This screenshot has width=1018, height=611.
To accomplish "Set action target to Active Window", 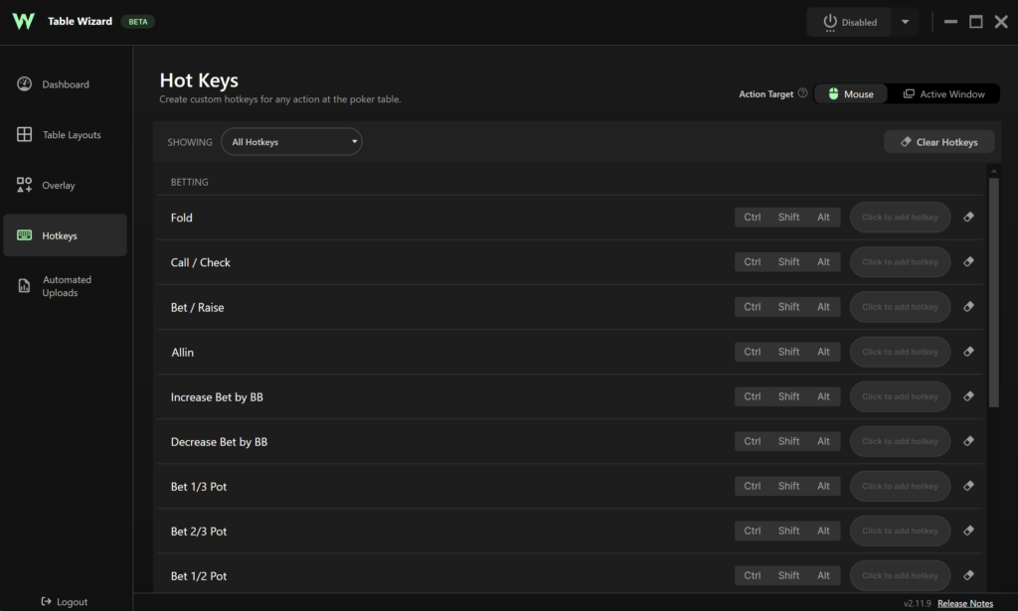I will pos(943,94).
